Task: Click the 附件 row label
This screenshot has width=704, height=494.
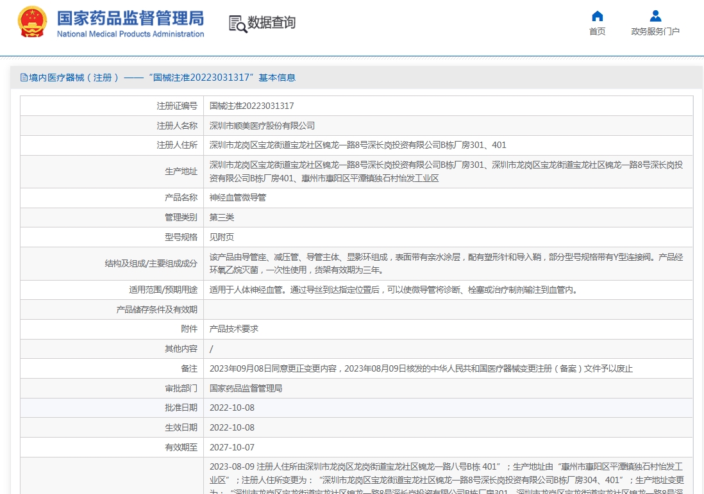Action: [x=189, y=329]
